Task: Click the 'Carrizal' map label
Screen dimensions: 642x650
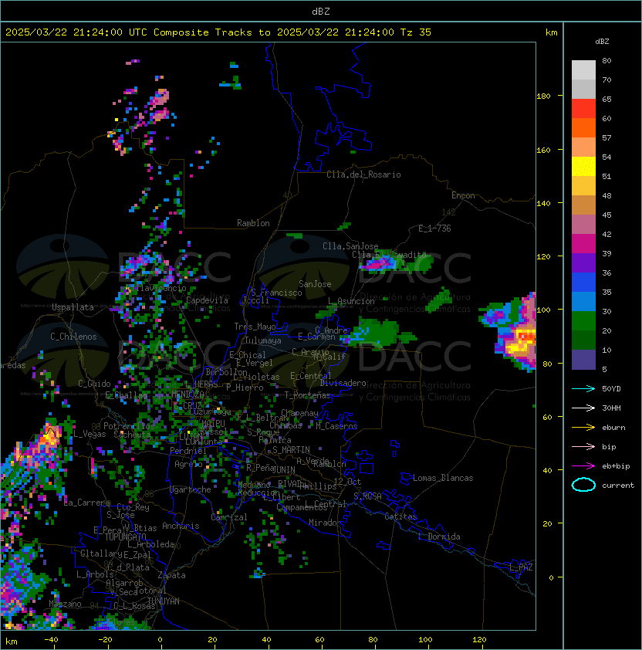Action: (229, 517)
